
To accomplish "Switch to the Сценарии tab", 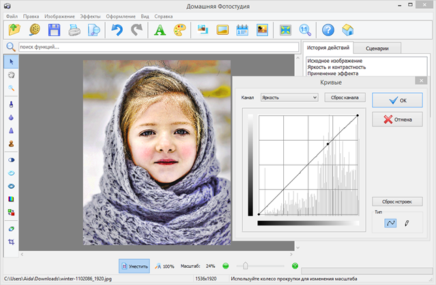I will click(377, 49).
